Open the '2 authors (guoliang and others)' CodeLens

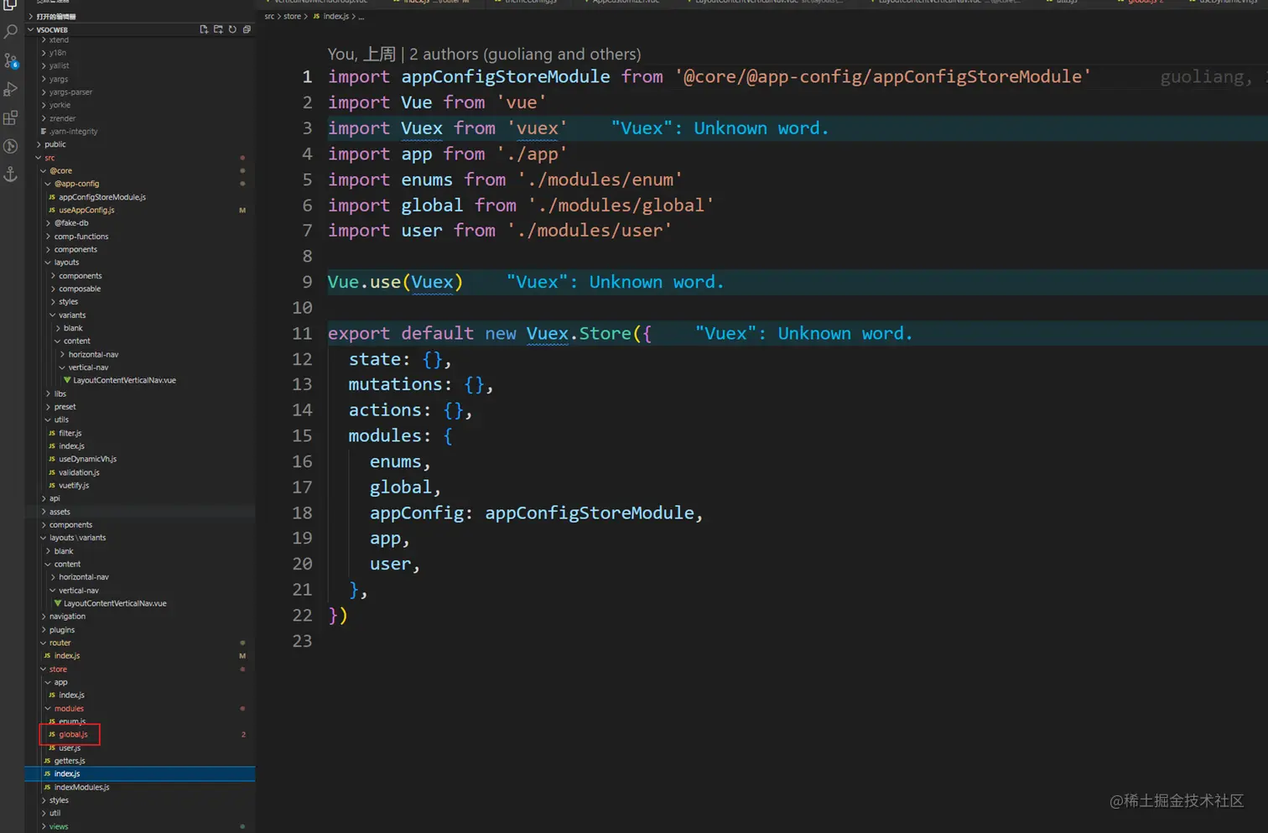tap(525, 55)
